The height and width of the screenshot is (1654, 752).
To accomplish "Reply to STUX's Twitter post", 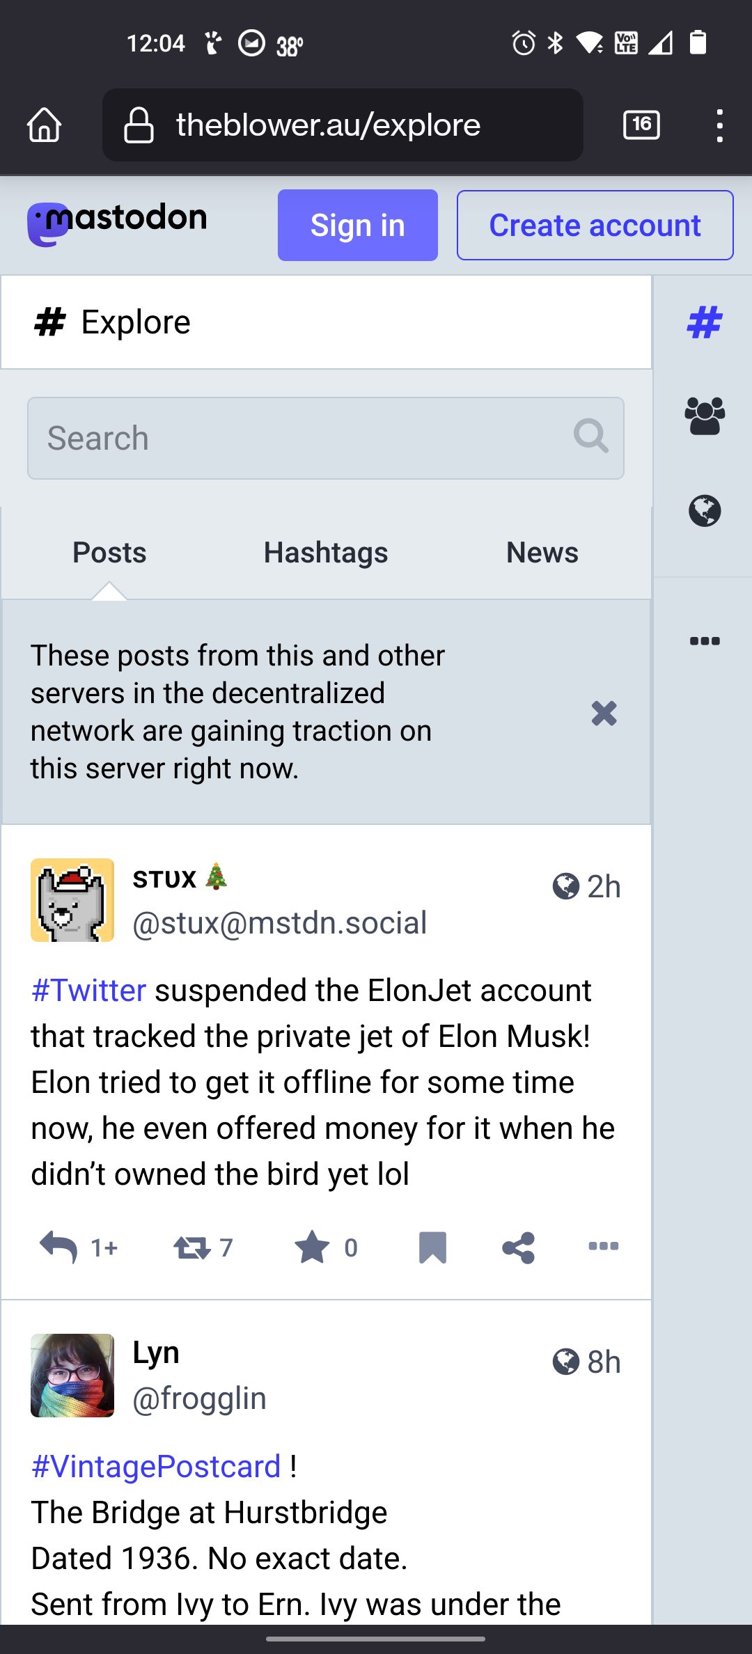I will click(x=58, y=1247).
